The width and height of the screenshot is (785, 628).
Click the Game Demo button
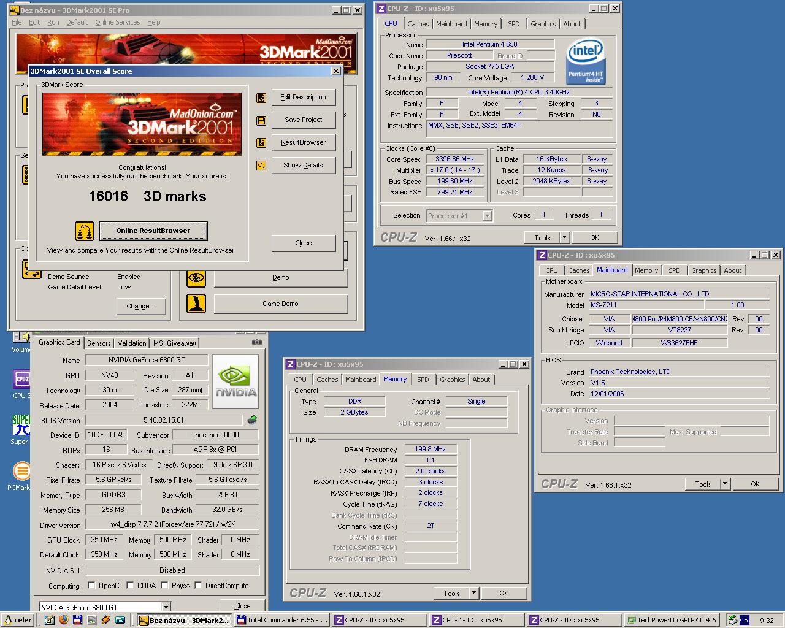[x=280, y=304]
